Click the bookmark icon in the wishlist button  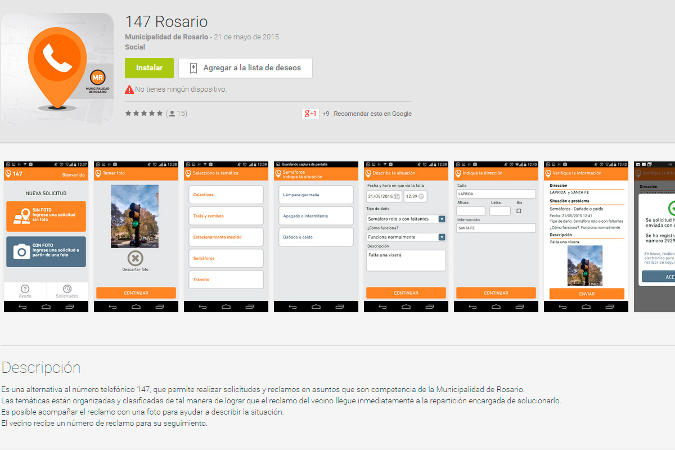click(x=193, y=68)
